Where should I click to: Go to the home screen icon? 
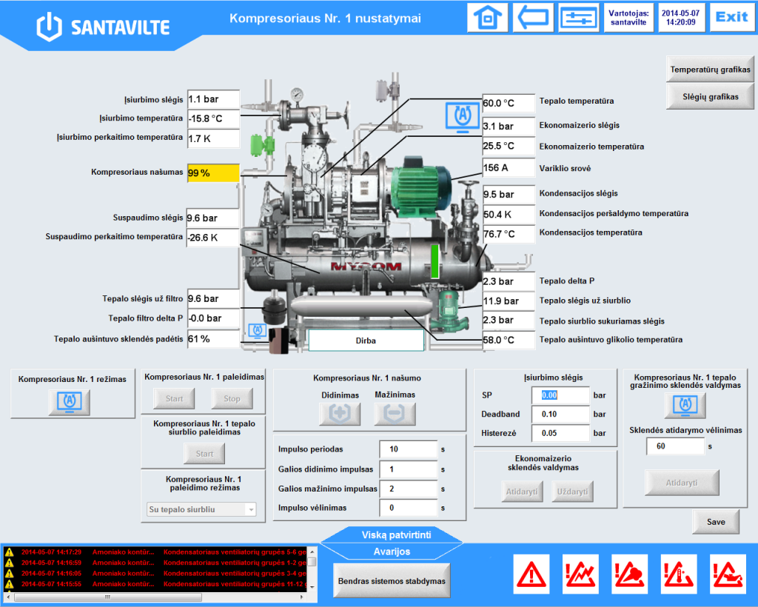[487, 18]
